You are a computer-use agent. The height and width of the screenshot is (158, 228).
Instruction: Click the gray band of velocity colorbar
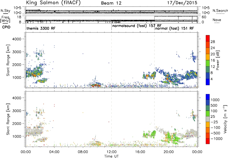208,119
